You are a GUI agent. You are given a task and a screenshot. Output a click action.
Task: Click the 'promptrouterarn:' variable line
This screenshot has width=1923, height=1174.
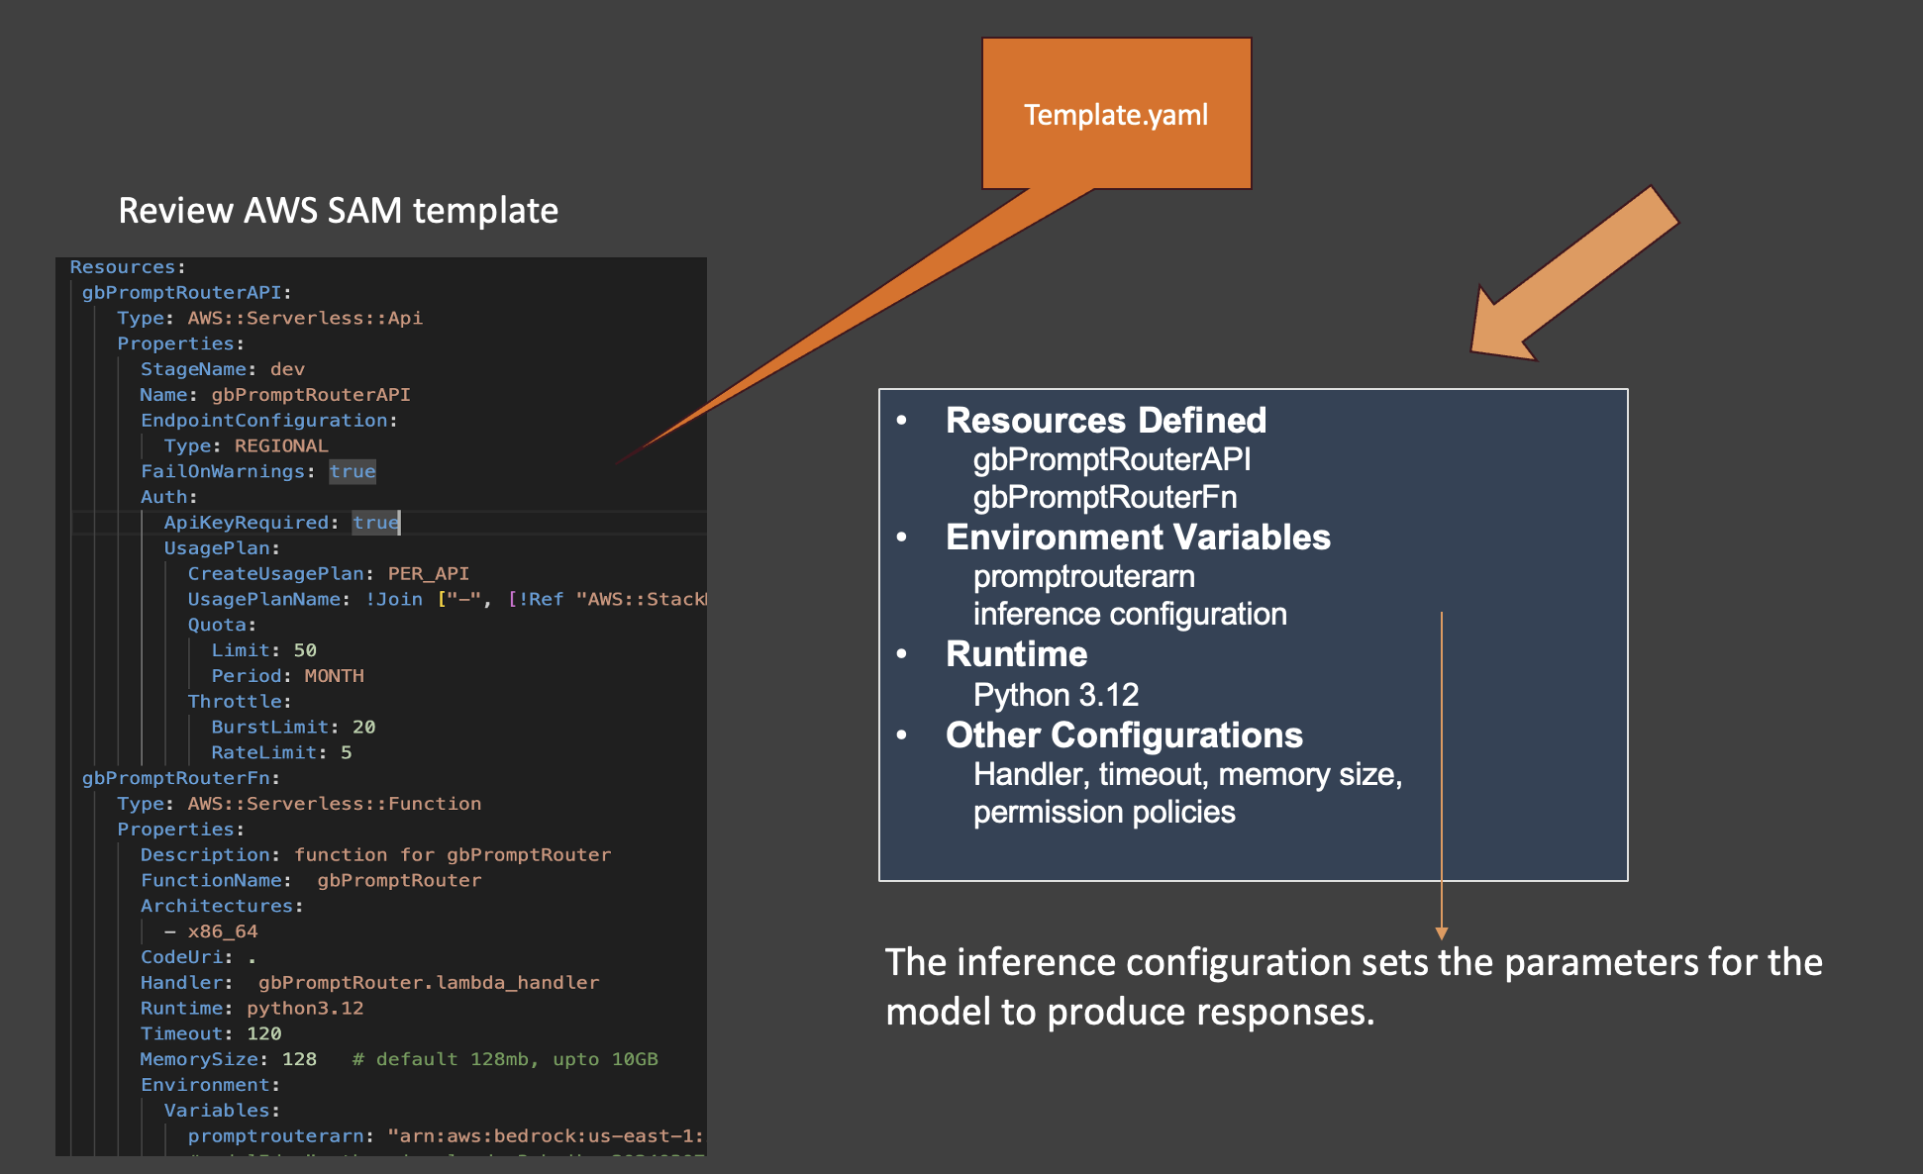[x=447, y=1136]
